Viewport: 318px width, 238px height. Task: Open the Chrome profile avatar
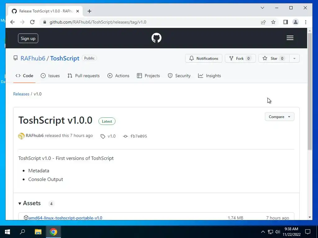296,22
